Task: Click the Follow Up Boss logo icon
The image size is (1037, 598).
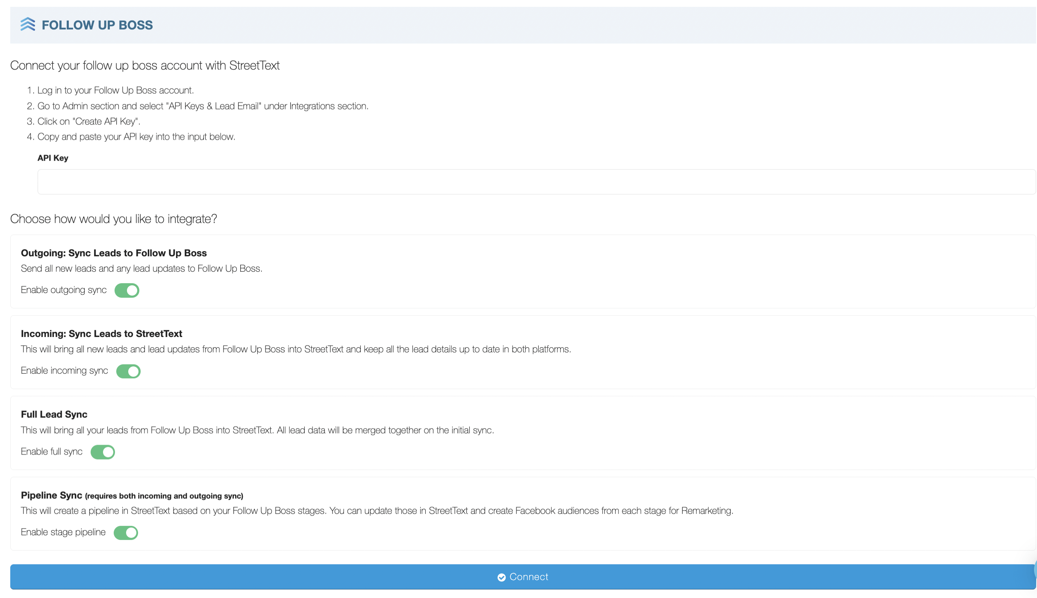Action: (x=28, y=24)
